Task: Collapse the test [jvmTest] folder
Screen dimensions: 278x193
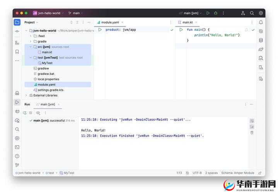Action: (31, 58)
